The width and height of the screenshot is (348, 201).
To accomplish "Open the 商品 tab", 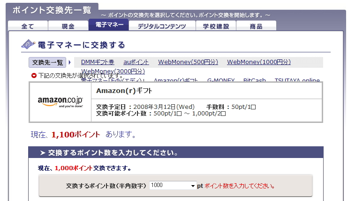I will tap(256, 26).
